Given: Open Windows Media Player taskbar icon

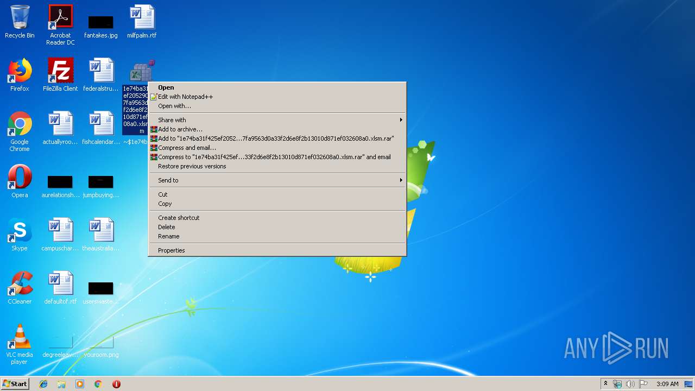Looking at the screenshot, I should [x=80, y=384].
